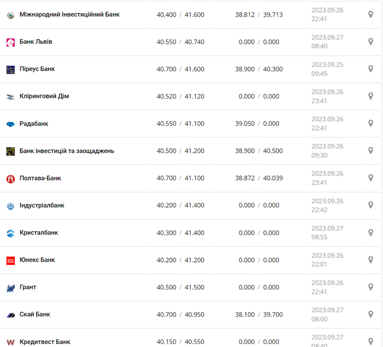Select the Радабанк bank name

pyautogui.click(x=34, y=123)
